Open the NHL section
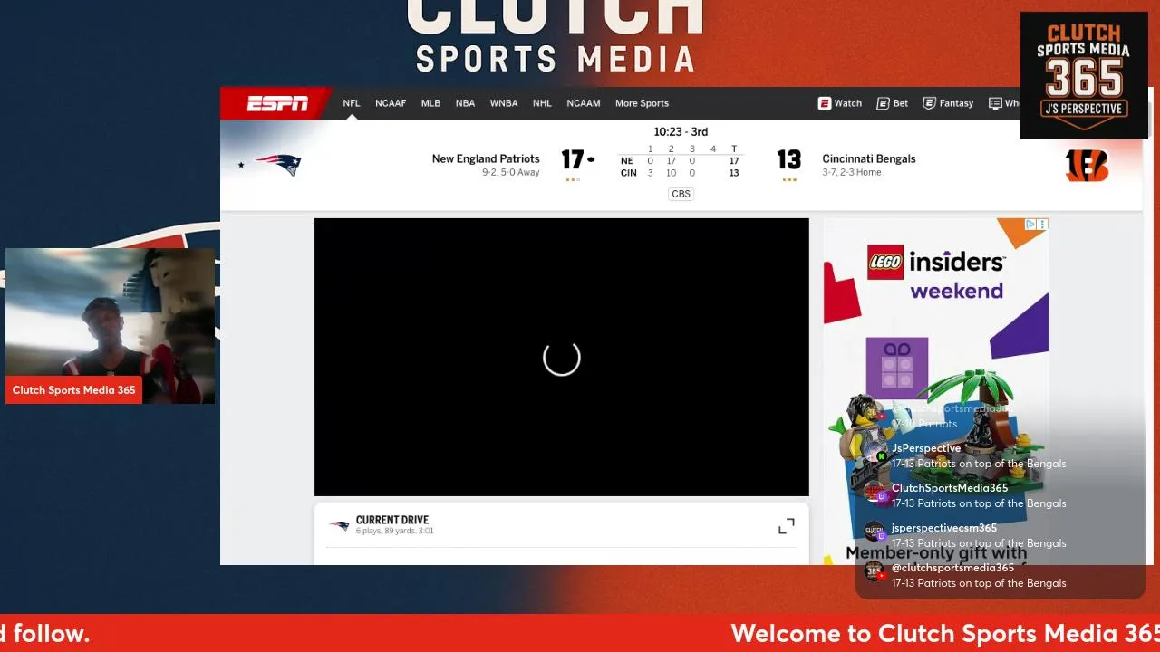 (542, 103)
